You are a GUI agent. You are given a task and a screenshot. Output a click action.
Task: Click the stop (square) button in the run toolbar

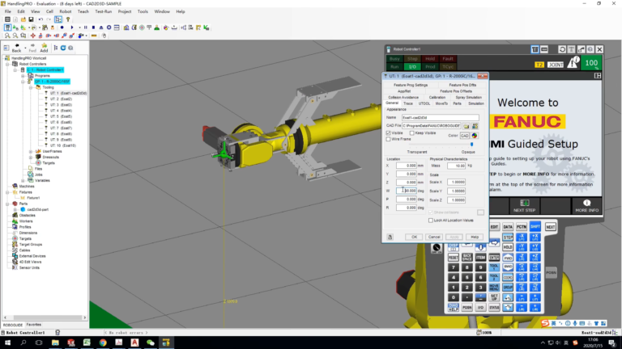point(93,27)
